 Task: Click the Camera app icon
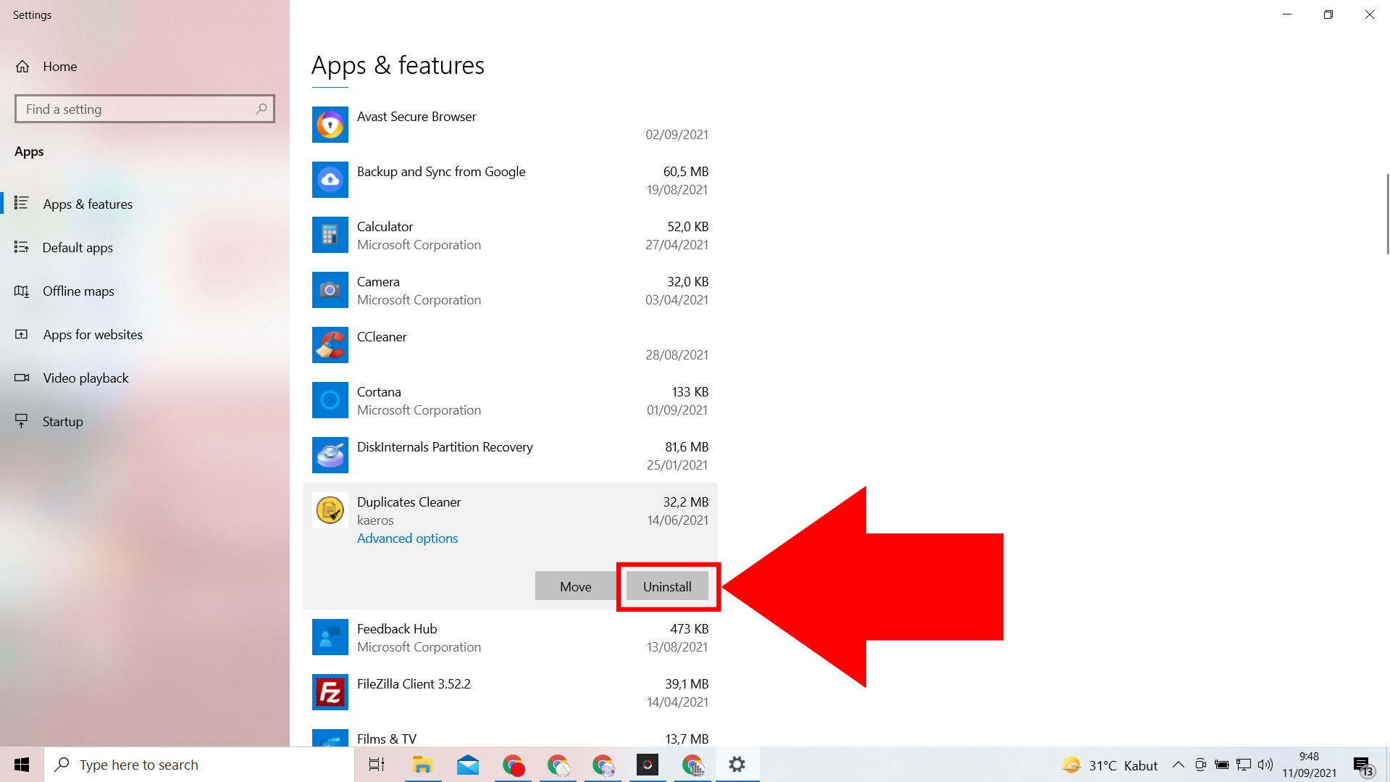pos(330,290)
